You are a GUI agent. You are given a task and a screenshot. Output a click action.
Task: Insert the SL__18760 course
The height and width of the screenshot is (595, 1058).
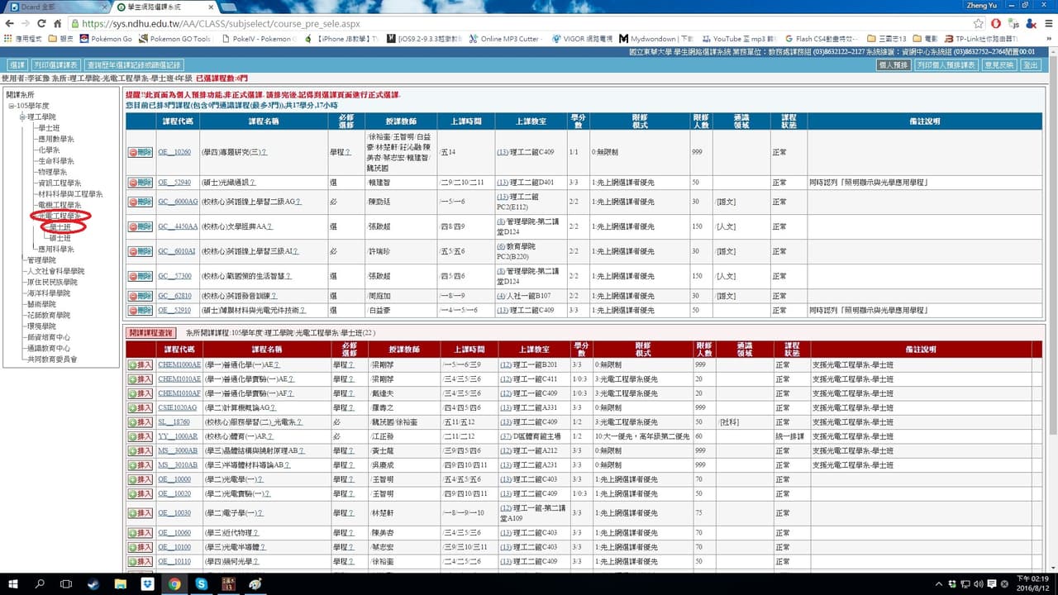pyautogui.click(x=140, y=422)
